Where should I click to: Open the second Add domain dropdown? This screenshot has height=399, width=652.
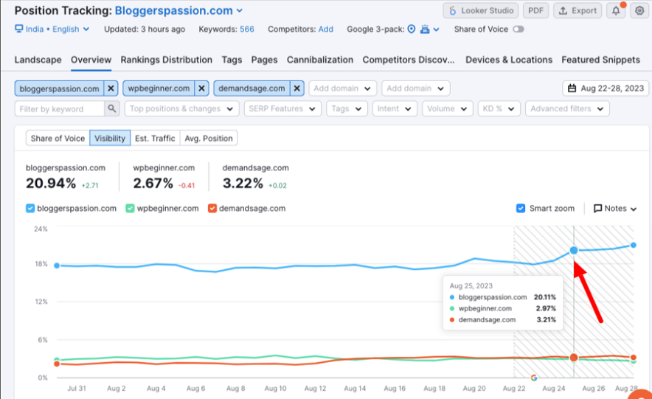click(415, 89)
